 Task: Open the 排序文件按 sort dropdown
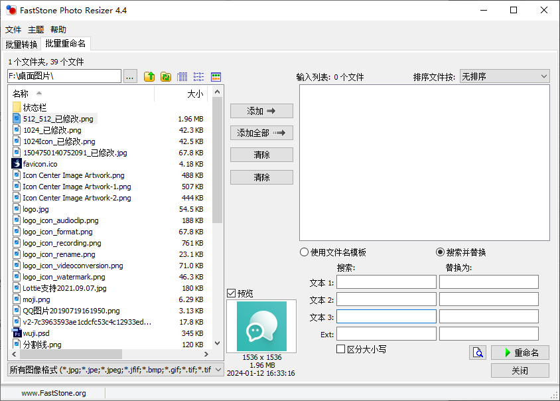coord(504,76)
